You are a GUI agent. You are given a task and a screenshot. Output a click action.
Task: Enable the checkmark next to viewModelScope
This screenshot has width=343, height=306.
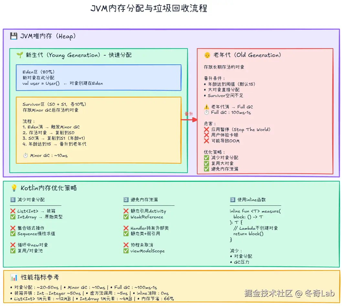[126, 251]
